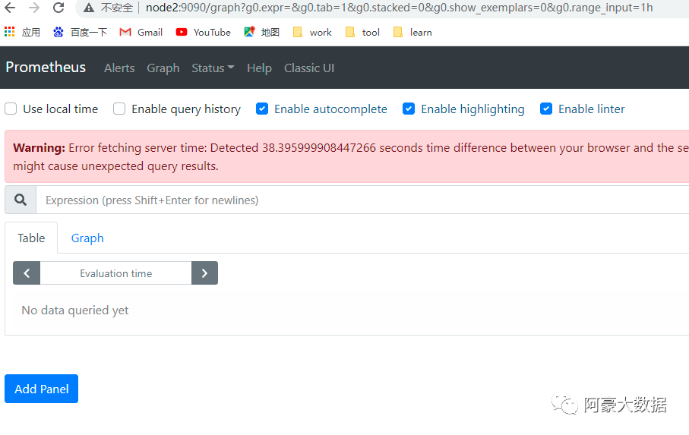Go back with the browser back arrow
Screen dimensions: 689x435
tap(10, 8)
